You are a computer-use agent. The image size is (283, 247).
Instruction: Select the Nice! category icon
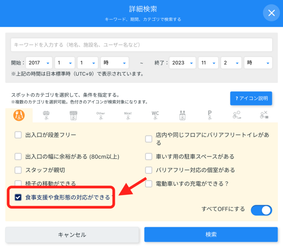coord(128,115)
